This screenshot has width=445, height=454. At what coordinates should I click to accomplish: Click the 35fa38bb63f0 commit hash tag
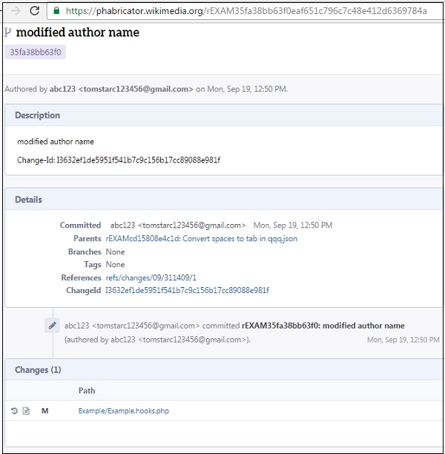pyautogui.click(x=36, y=53)
